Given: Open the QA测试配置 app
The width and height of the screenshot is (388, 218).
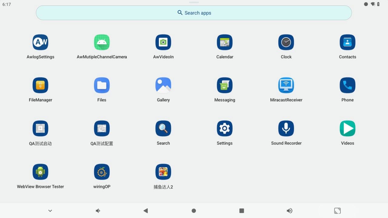Looking at the screenshot, I should coord(102,129).
